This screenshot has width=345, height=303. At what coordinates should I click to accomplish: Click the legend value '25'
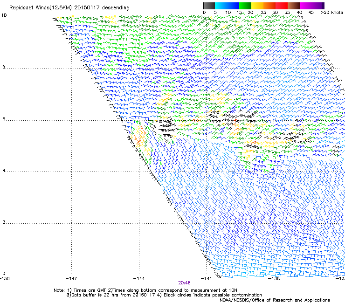pyautogui.click(x=263, y=13)
